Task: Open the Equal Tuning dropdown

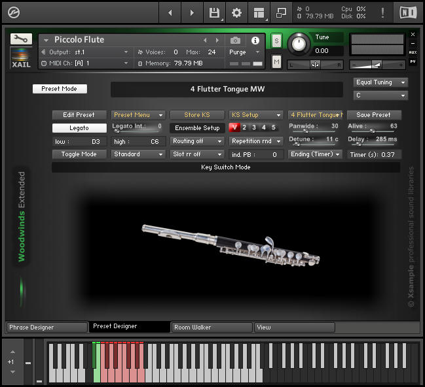Action: [380, 82]
